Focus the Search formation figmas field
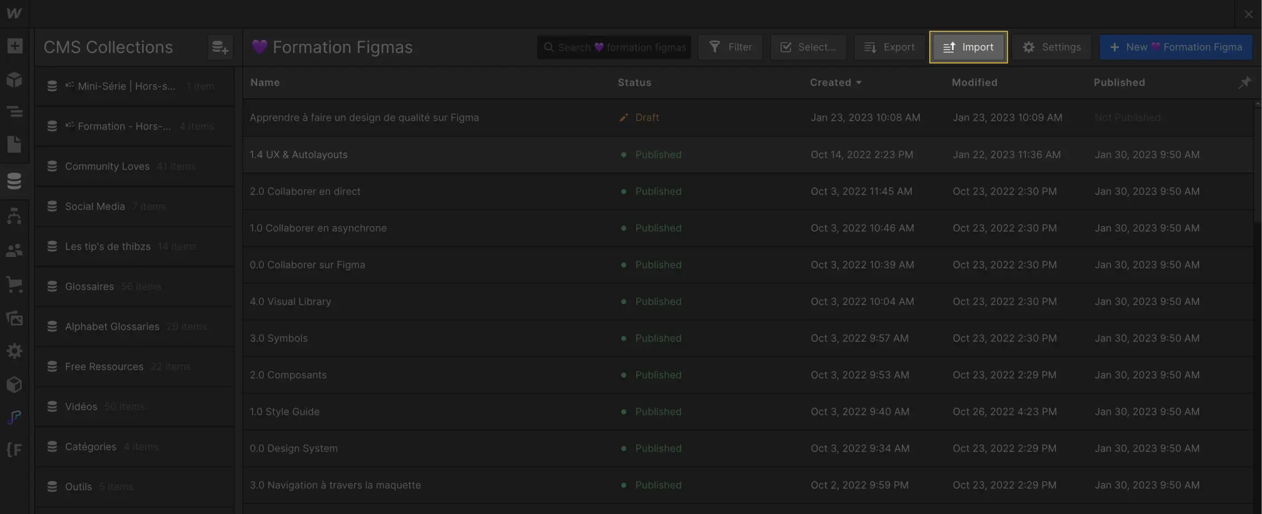The image size is (1262, 514). tap(614, 47)
